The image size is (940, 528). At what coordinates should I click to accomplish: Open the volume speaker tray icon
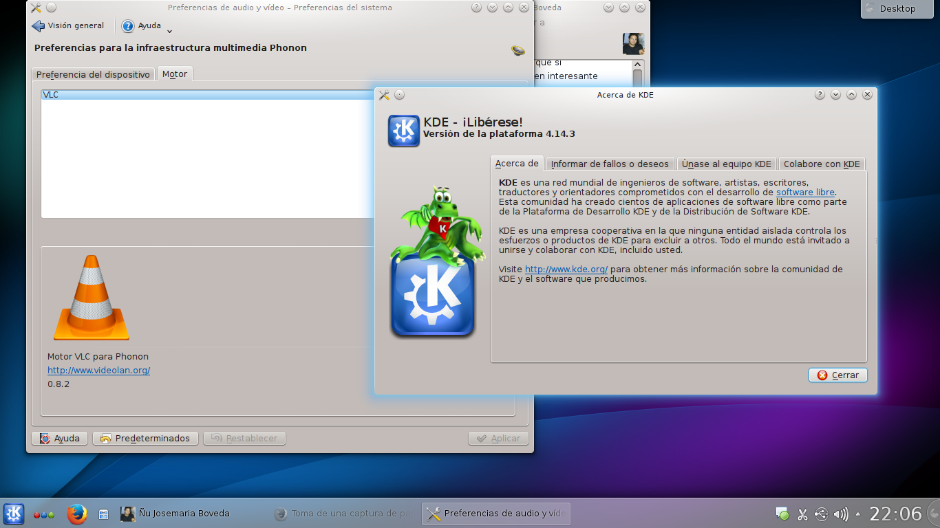[841, 514]
